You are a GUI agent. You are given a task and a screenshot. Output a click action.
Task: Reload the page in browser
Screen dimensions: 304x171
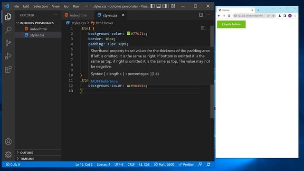pos(229,16)
